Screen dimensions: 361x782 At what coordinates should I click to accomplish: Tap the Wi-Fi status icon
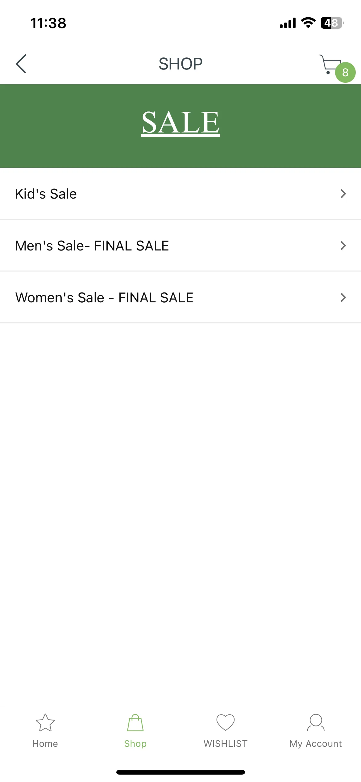point(308,23)
